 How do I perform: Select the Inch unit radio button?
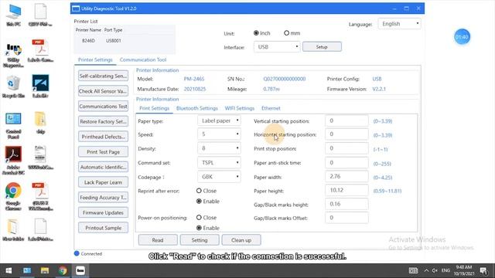click(256, 32)
